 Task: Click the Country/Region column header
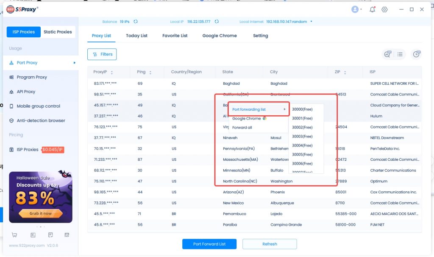(186, 72)
